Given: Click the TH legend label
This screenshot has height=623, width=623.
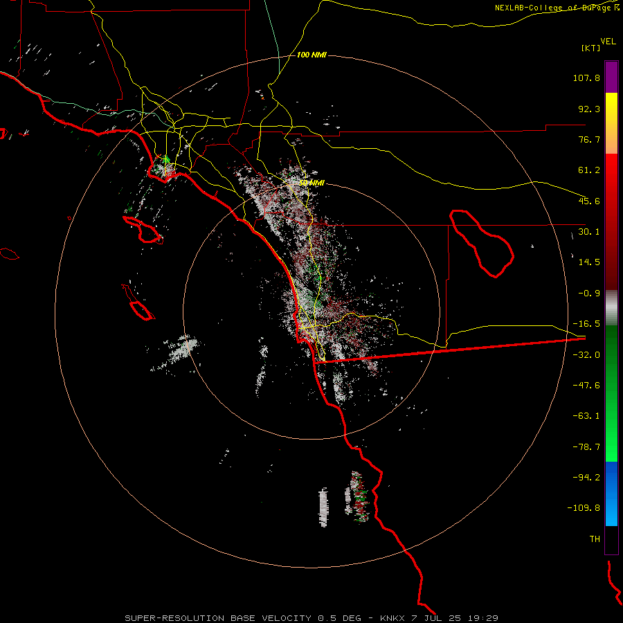Looking at the screenshot, I should pos(595,539).
